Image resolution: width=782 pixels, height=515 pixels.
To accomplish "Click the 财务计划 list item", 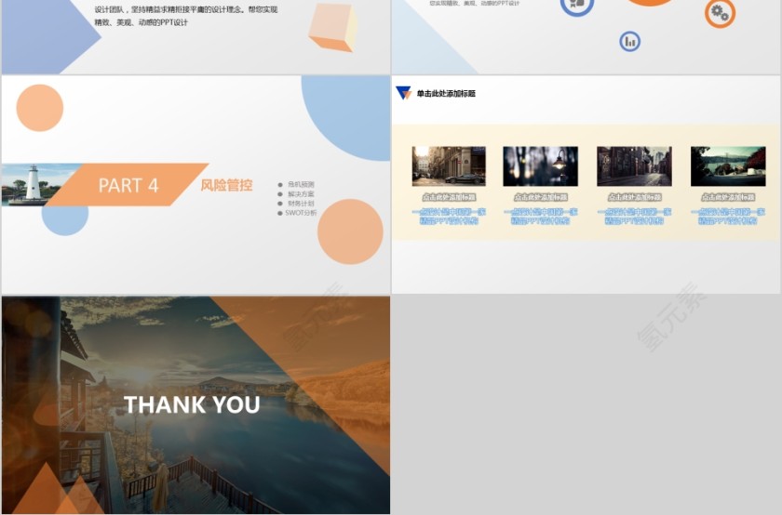I will 301,203.
